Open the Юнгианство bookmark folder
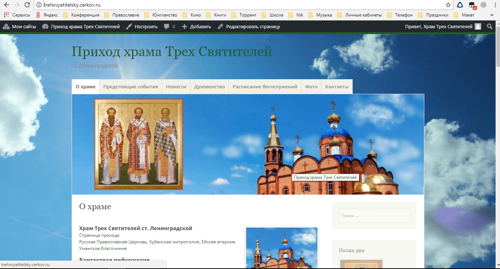This screenshot has height=269, width=500. [161, 15]
